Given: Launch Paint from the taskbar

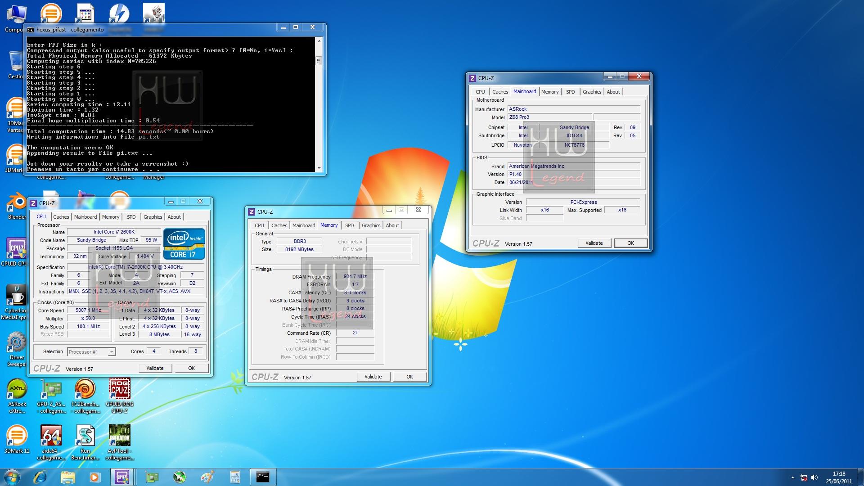Looking at the screenshot, I should pyautogui.click(x=207, y=477).
